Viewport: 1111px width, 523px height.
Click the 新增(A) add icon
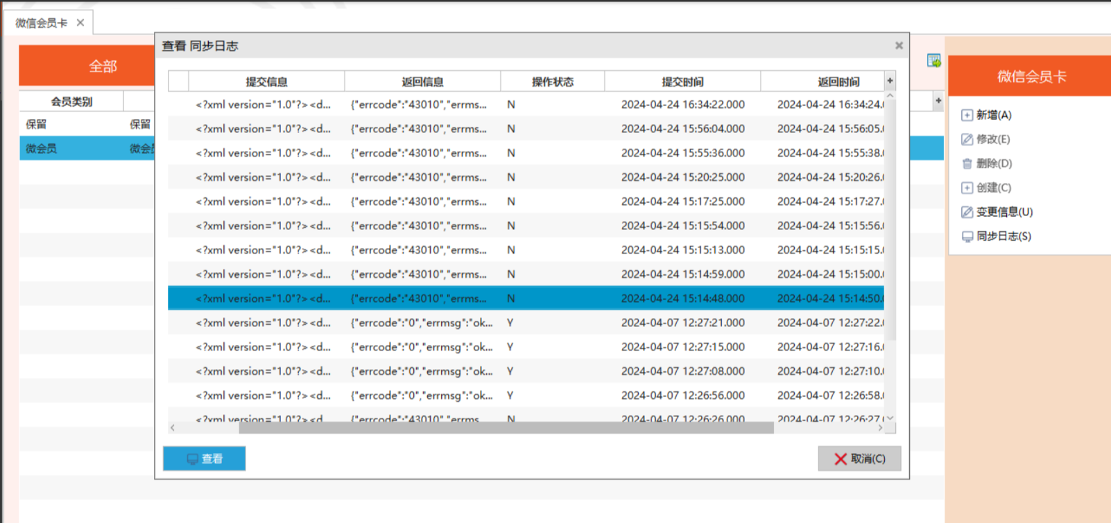coord(967,115)
